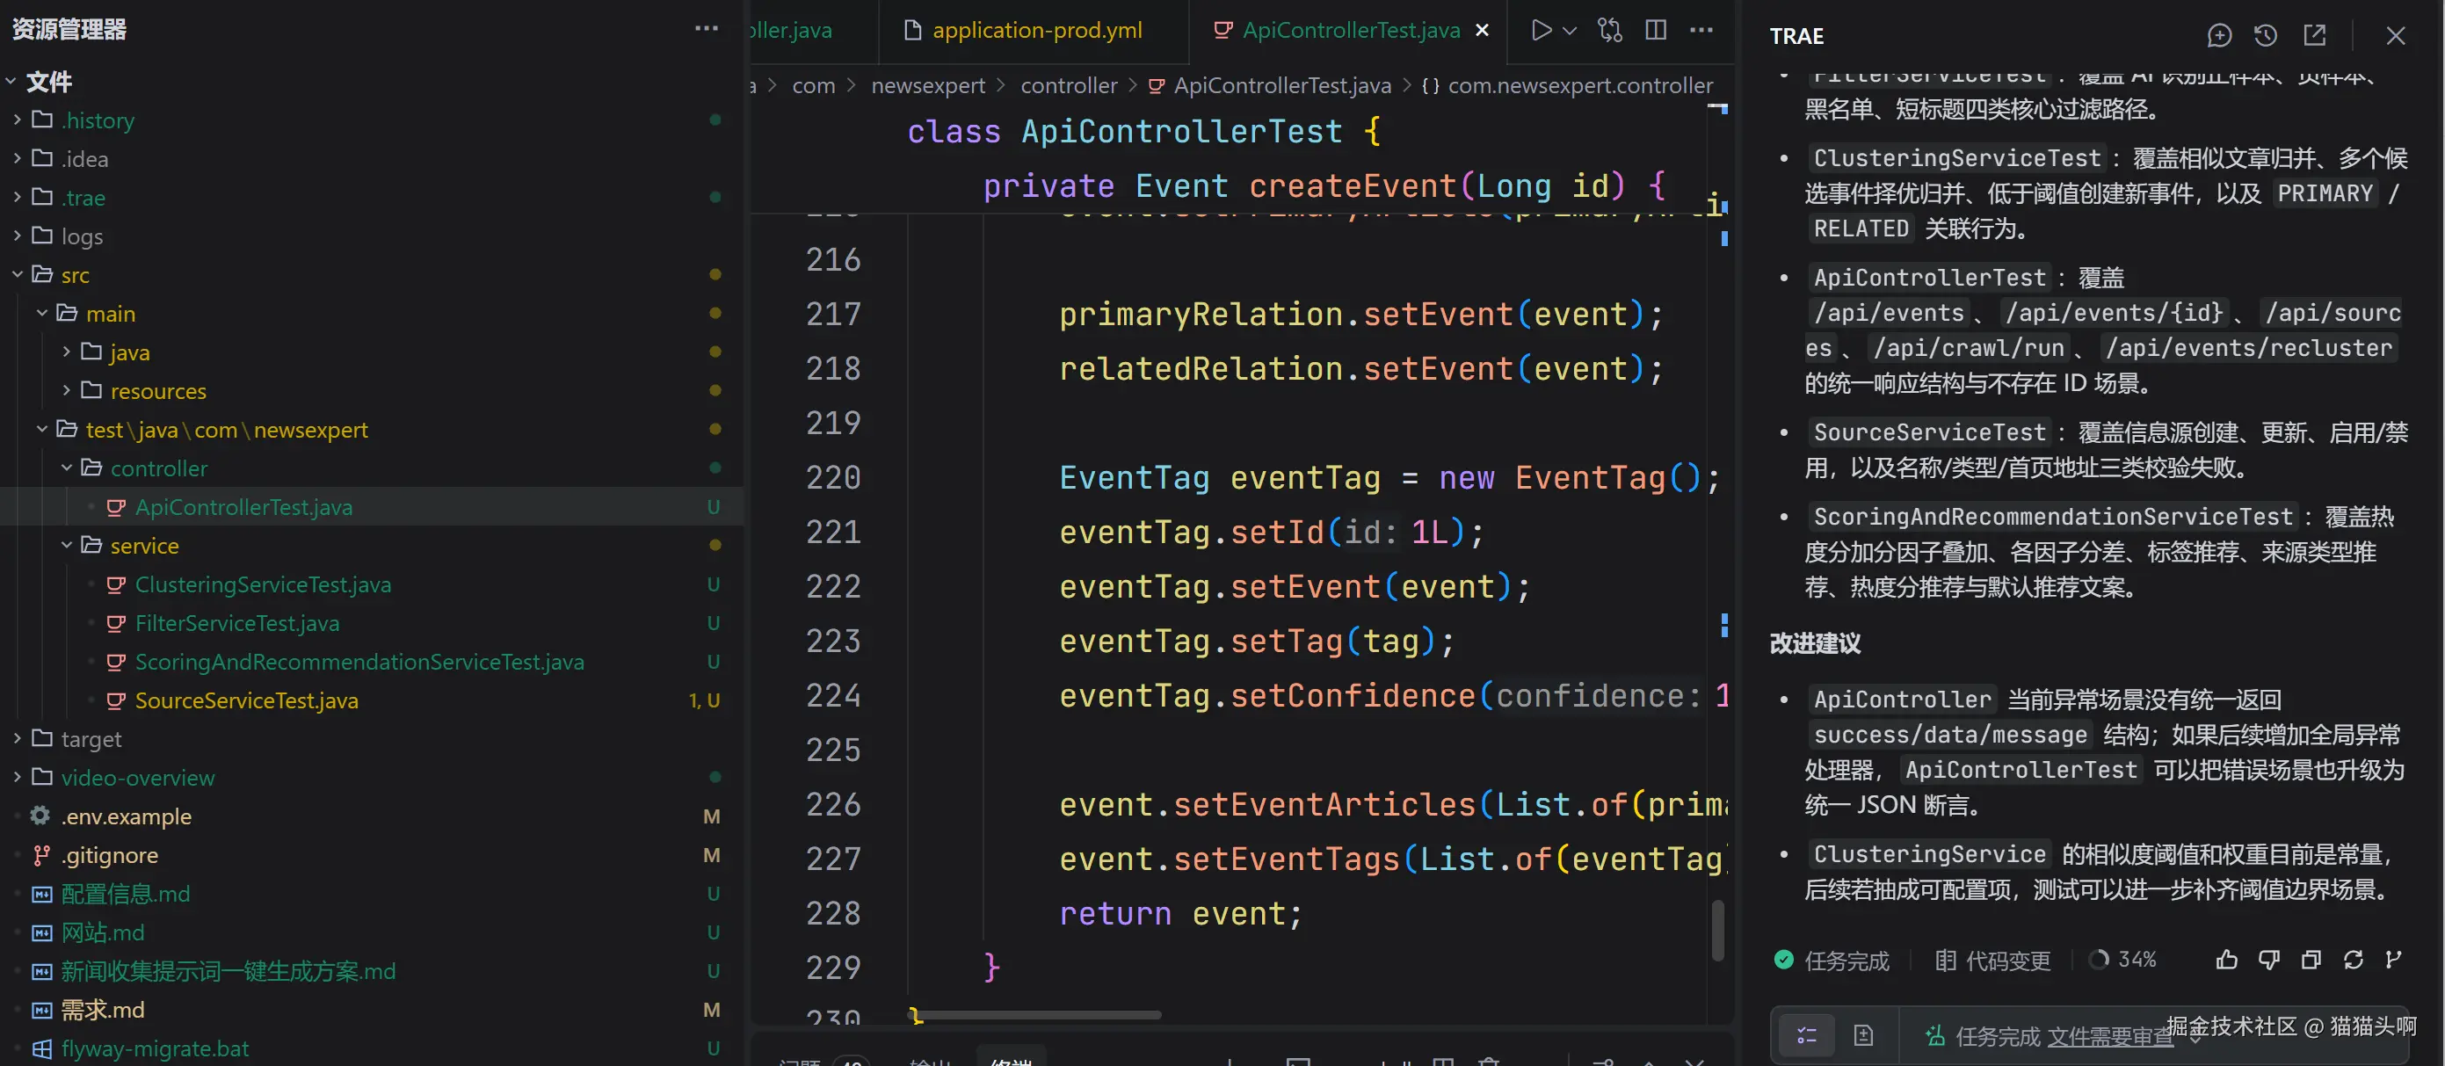Split the editor with split icon
Image resolution: width=2445 pixels, height=1066 pixels.
pos(1655,31)
